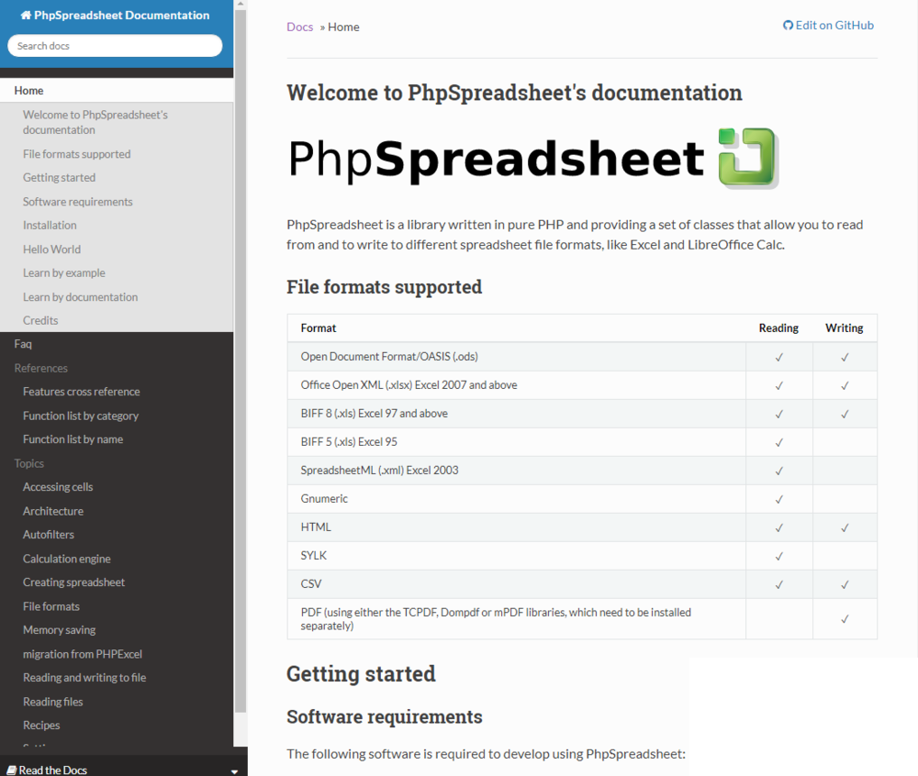Select Hello World in the sidebar
Viewport: 918px width, 776px height.
click(x=51, y=249)
